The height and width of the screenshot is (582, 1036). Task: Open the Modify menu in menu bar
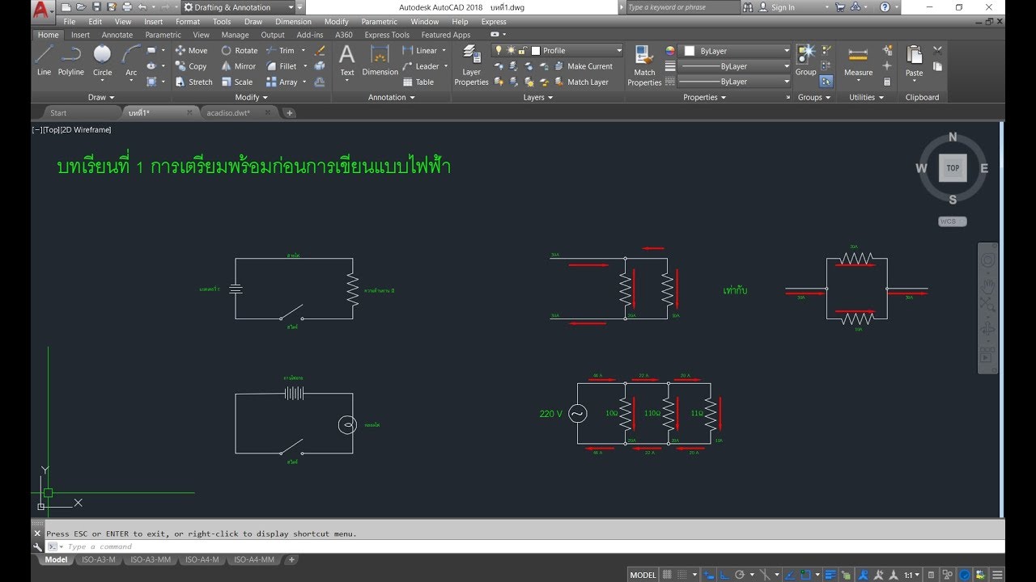tap(336, 22)
